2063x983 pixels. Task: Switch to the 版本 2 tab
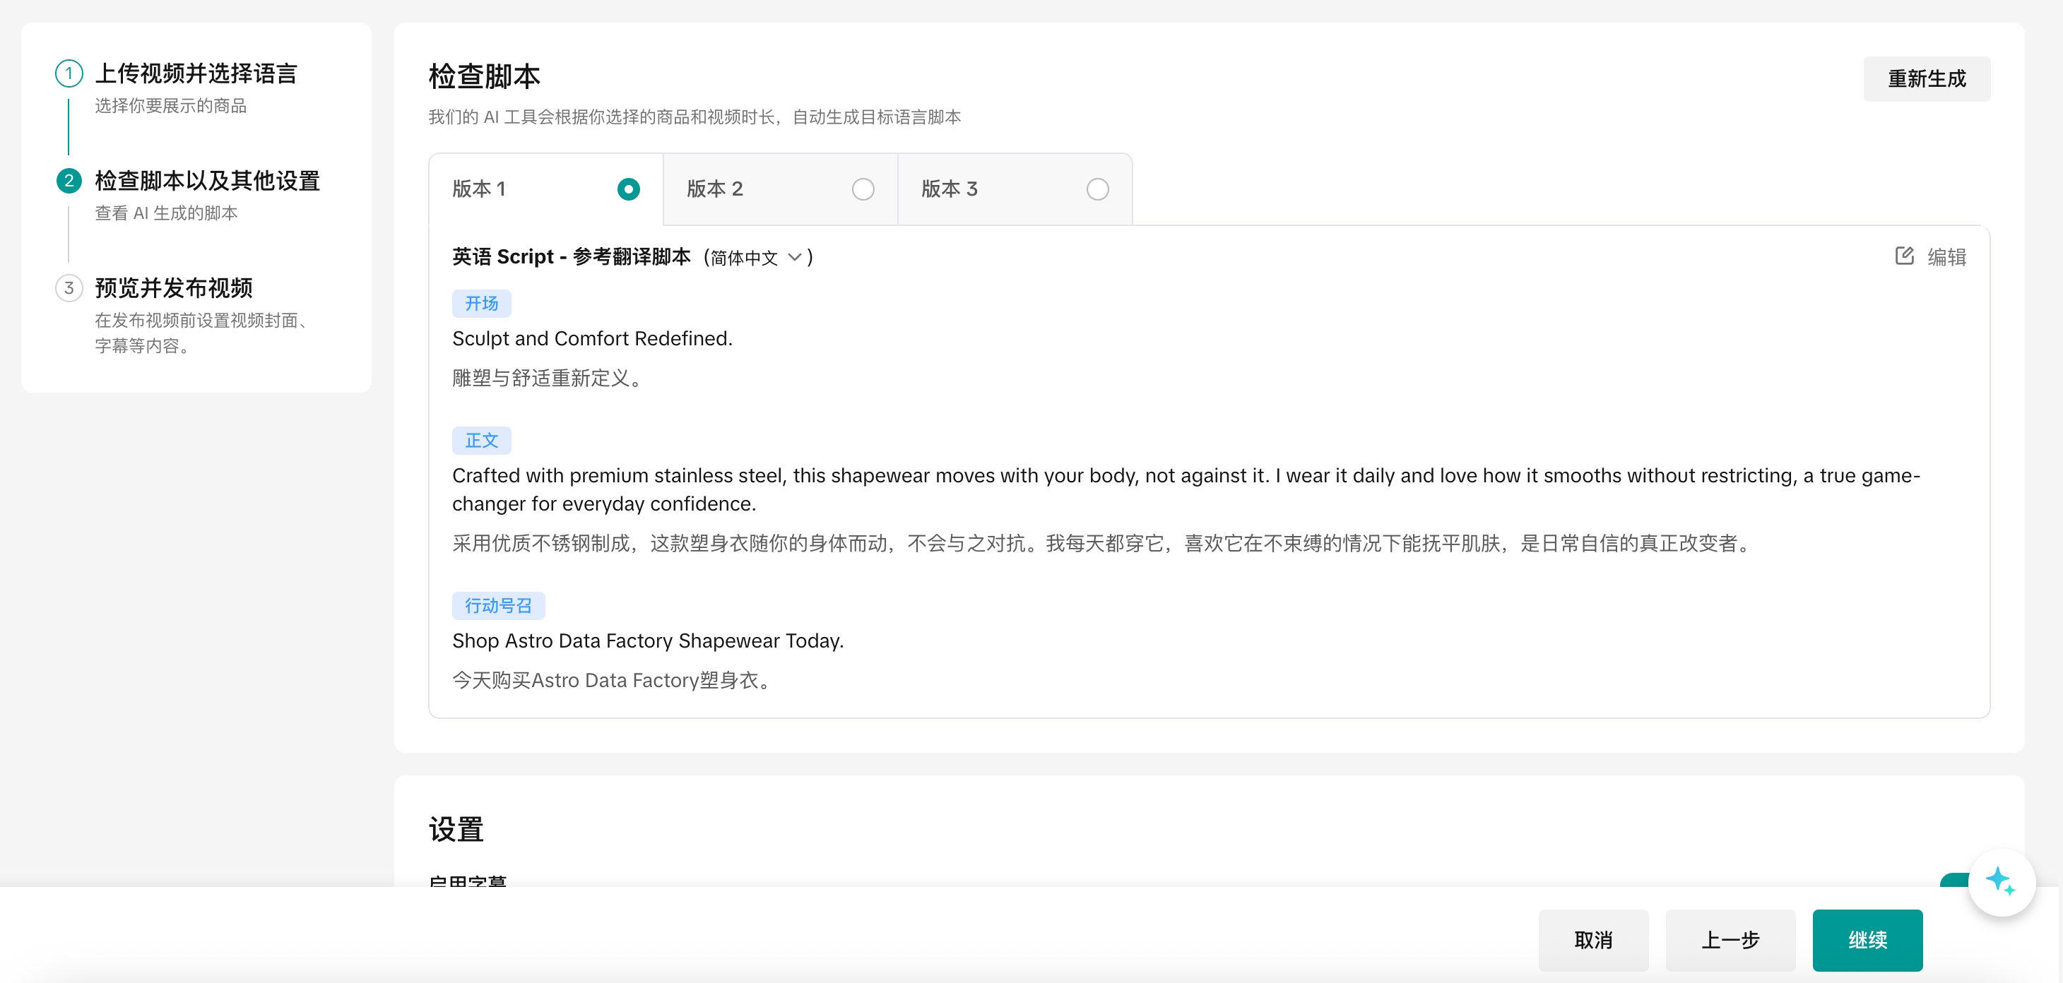[715, 190]
